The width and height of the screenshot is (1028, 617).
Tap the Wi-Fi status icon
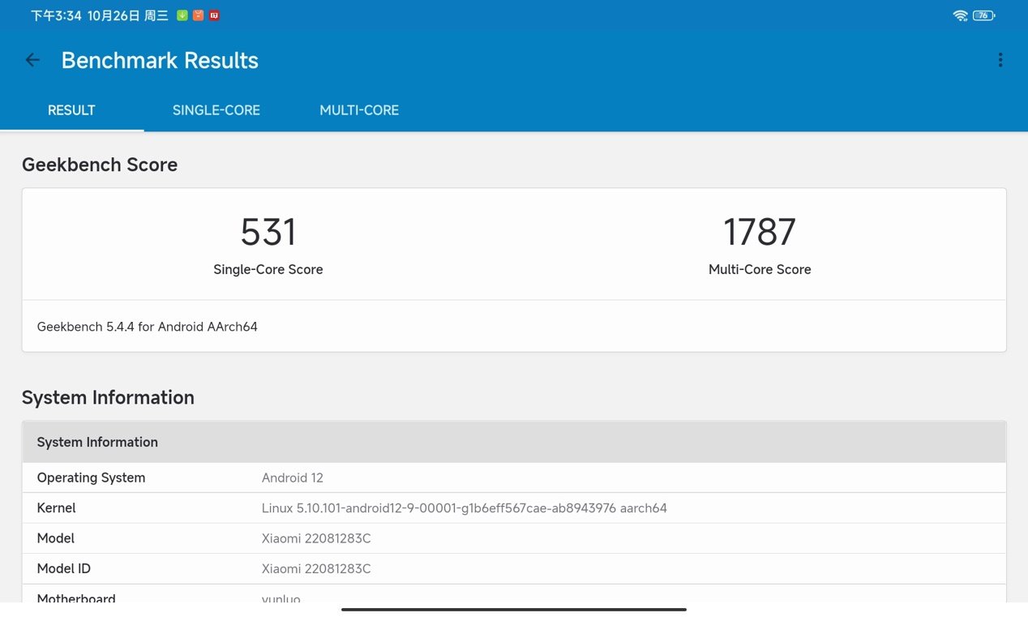coord(961,15)
